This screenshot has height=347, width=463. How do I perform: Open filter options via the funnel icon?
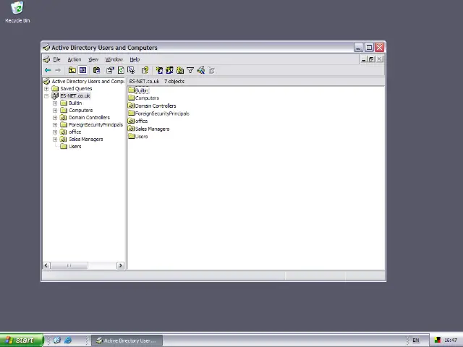click(x=190, y=70)
